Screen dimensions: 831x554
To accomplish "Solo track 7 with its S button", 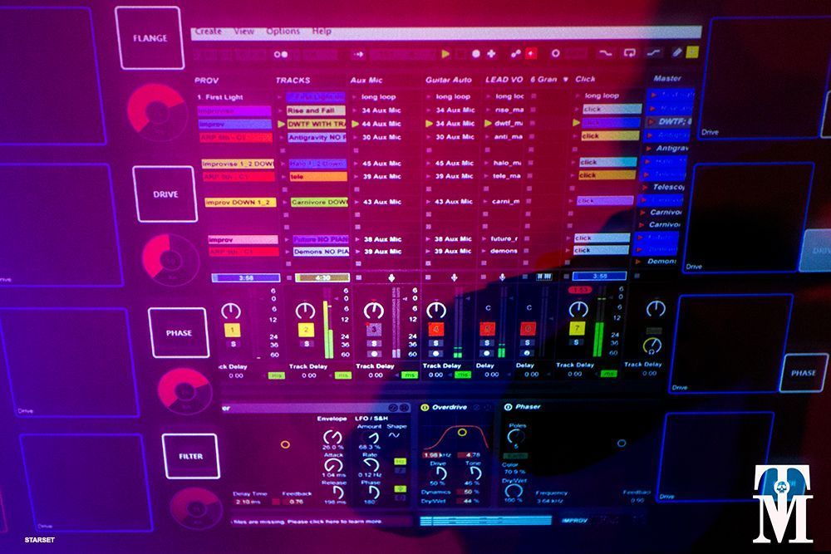I will coord(578,344).
